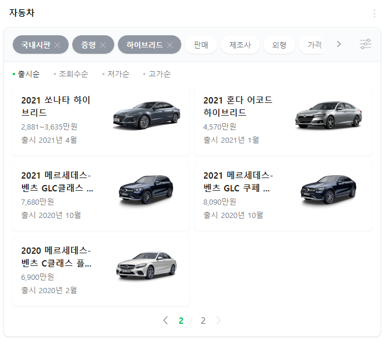The width and height of the screenshot is (384, 344).
Task: Go to previous page with left arrow
Action: coord(166,320)
